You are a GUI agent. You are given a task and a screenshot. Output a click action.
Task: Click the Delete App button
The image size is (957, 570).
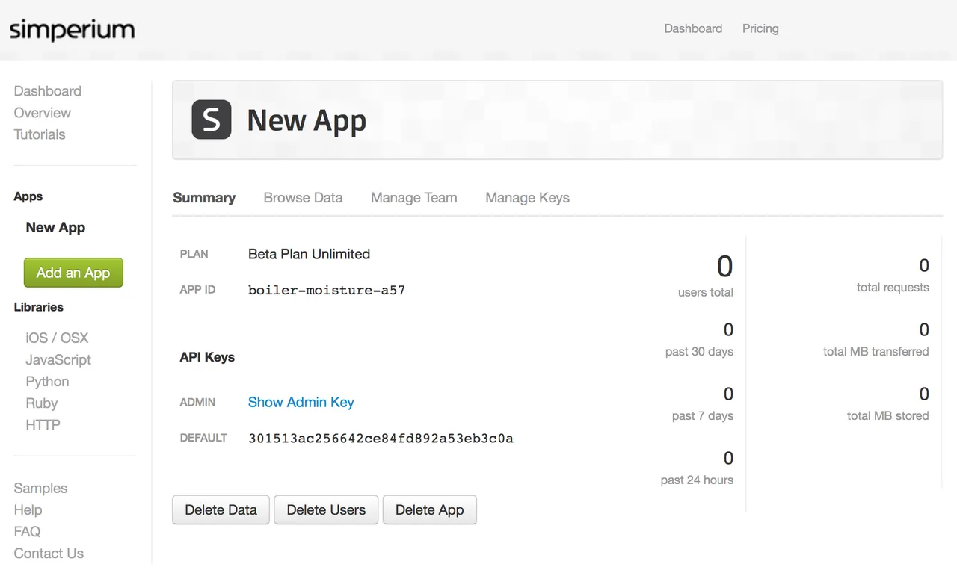pyautogui.click(x=429, y=509)
